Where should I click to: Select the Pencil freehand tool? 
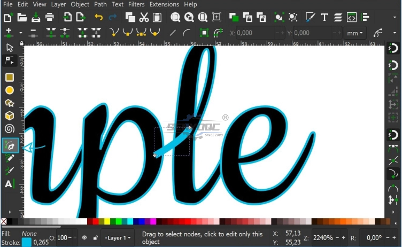click(x=10, y=158)
